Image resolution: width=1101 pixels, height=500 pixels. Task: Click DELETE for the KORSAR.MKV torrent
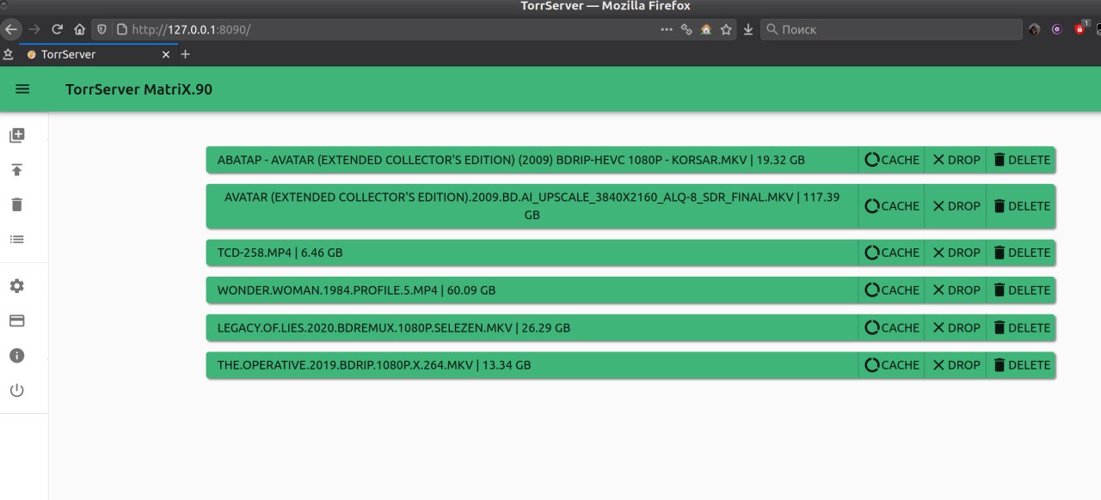coord(1021,160)
